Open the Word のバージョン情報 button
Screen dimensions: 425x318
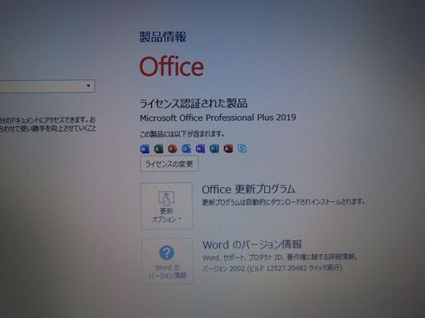coord(168,261)
